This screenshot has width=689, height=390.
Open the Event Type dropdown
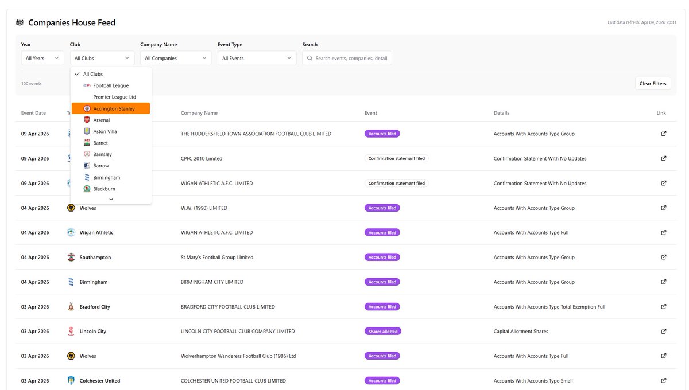pos(257,58)
